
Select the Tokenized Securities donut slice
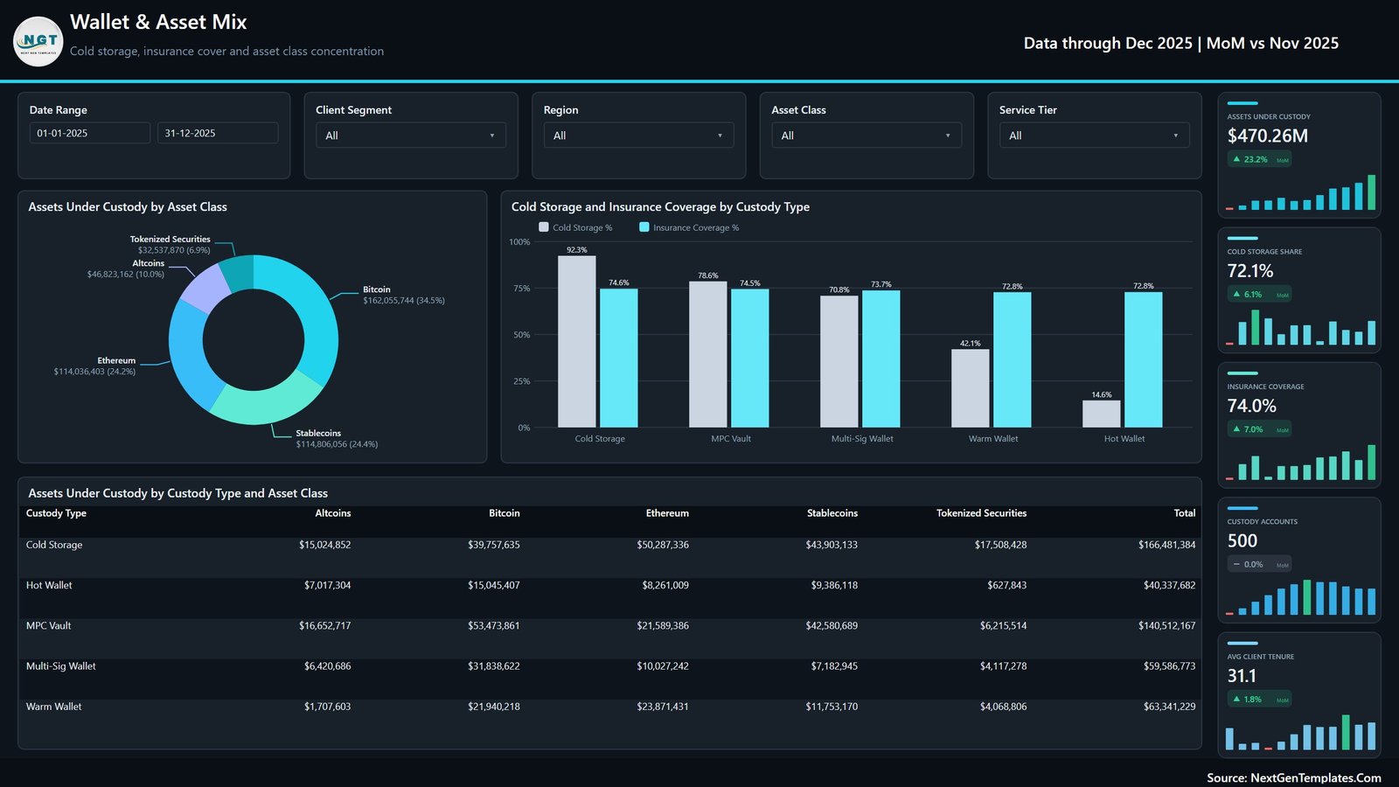[x=237, y=273]
